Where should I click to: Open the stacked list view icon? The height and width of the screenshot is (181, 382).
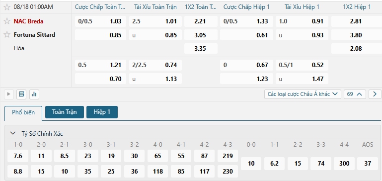click(21, 94)
